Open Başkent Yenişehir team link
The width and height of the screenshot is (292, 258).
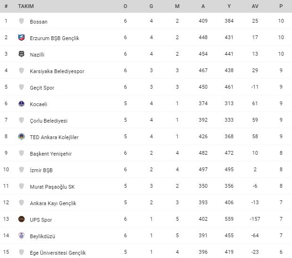pos(50,154)
